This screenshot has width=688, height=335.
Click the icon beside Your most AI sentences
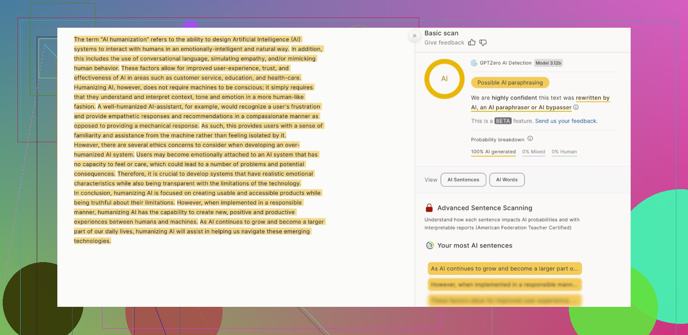coord(430,246)
